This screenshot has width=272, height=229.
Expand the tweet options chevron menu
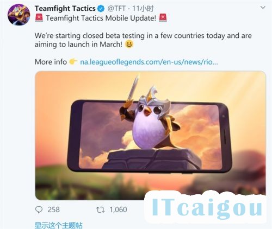(x=263, y=8)
